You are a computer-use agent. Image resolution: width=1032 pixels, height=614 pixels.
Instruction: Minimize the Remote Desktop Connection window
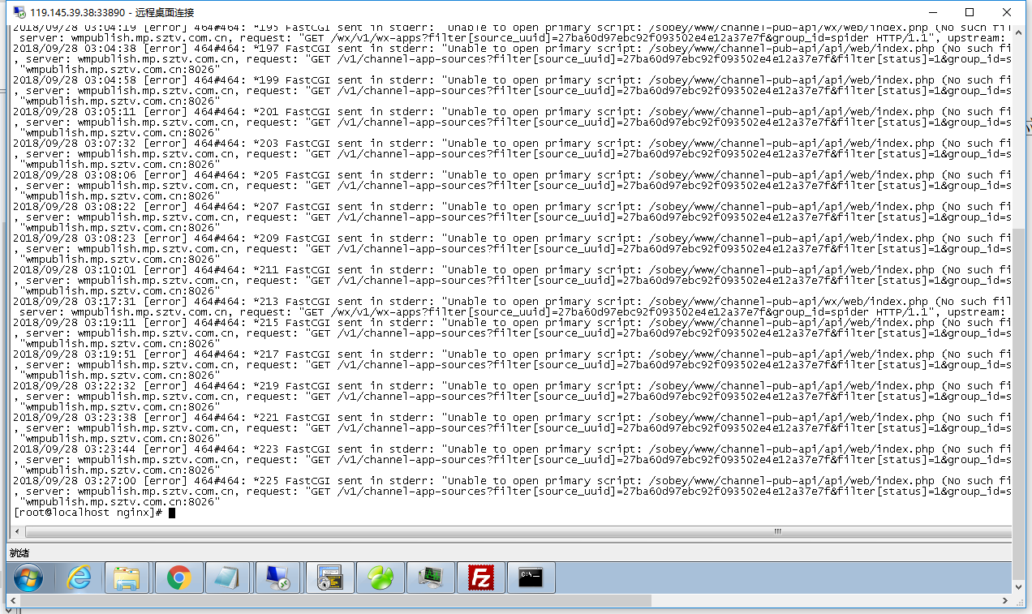pyautogui.click(x=932, y=12)
